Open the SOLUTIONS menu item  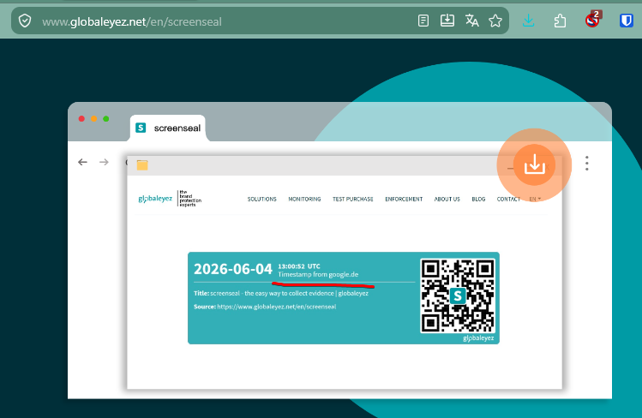[262, 200]
